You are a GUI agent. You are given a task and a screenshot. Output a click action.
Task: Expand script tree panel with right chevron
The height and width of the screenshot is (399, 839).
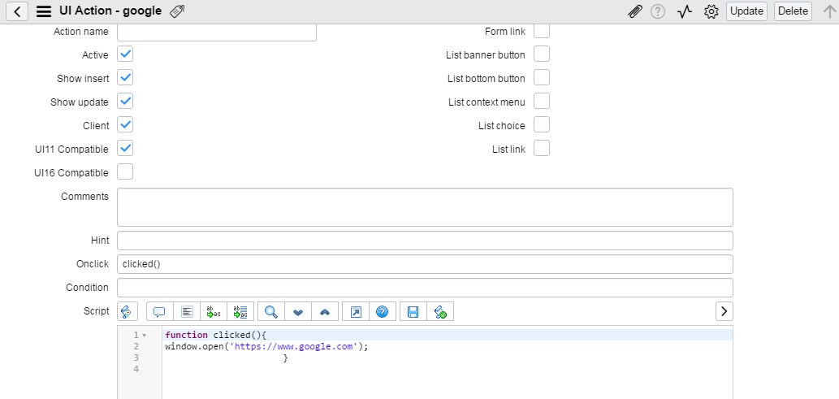pos(724,311)
